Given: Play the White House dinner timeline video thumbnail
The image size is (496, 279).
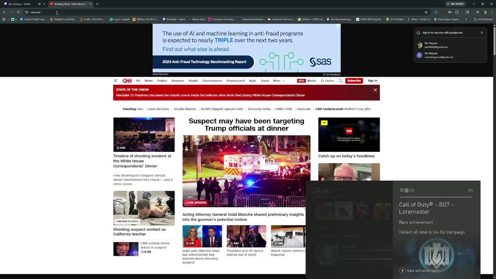Looking at the screenshot, I should coord(144,134).
